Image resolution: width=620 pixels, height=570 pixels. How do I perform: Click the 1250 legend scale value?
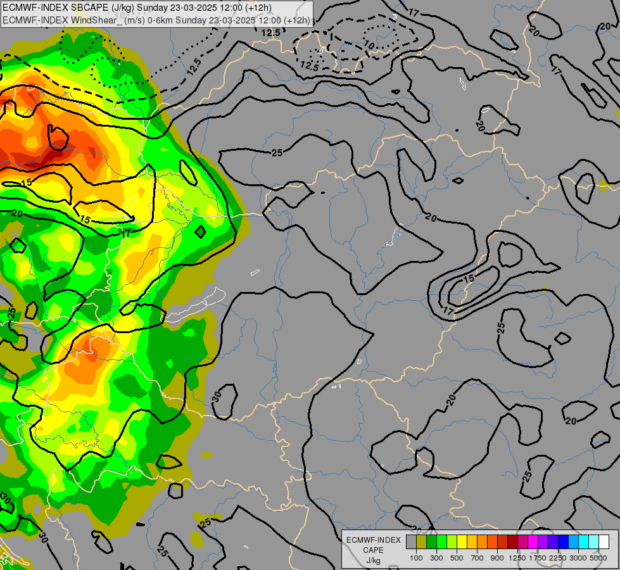pyautogui.click(x=517, y=558)
